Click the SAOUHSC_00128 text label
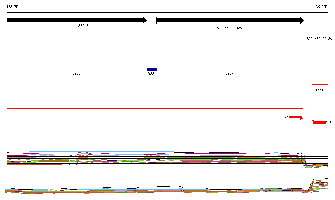The width and height of the screenshot is (335, 200). point(76,25)
